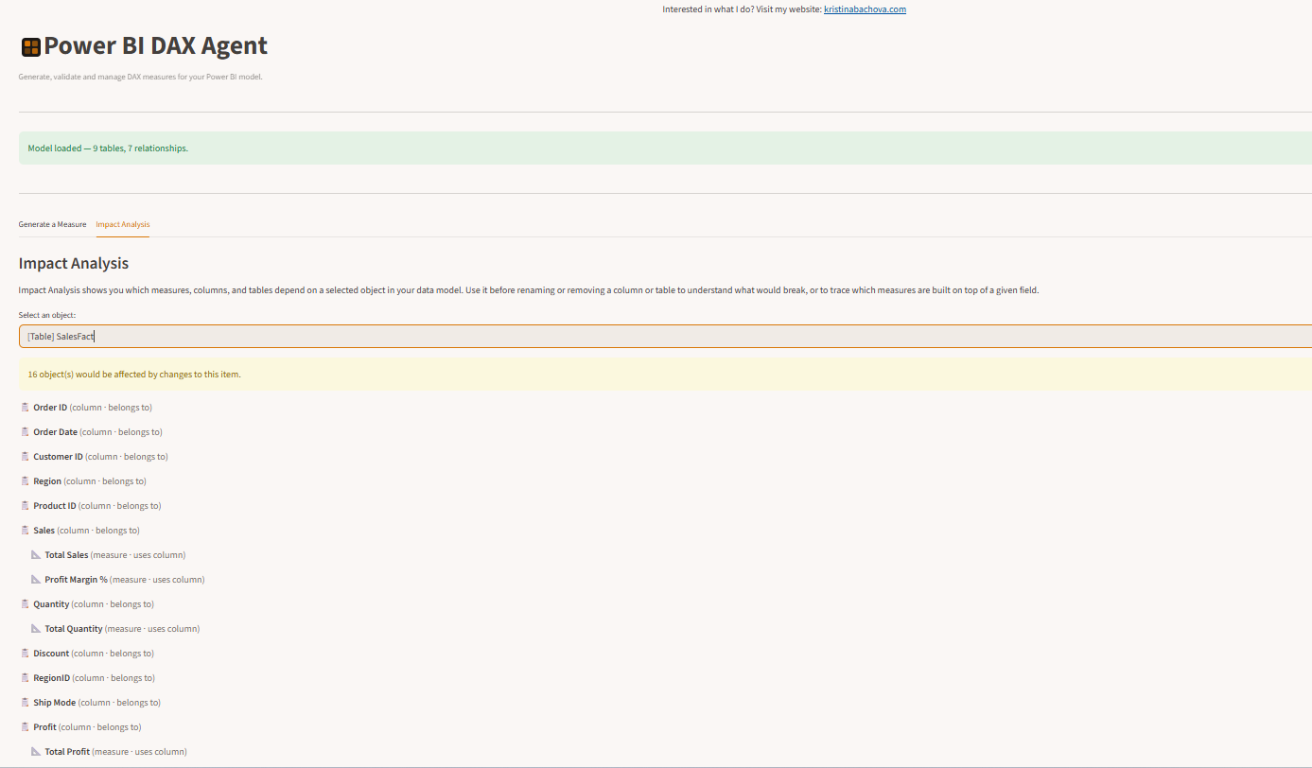
Task: Click the Power BI DAX Agent logo icon
Action: pyautogui.click(x=30, y=47)
